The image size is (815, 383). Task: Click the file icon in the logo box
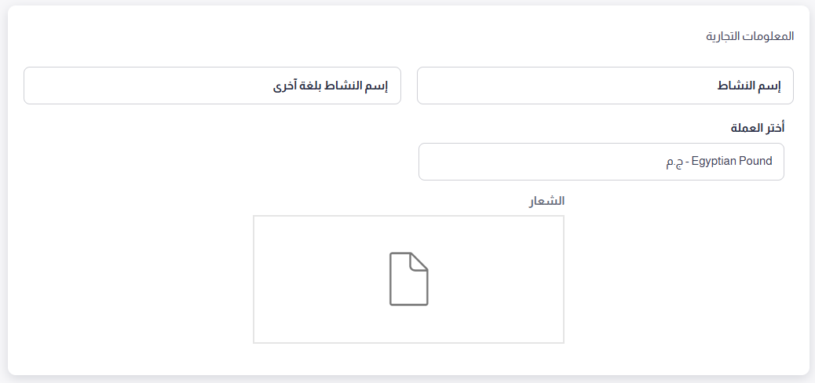pos(408,279)
